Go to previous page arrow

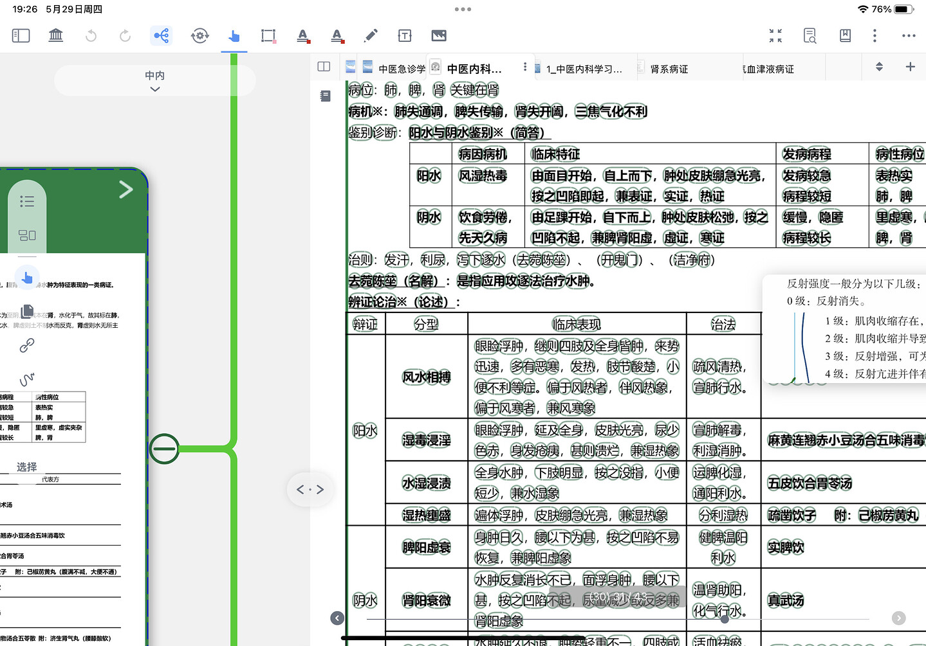click(x=337, y=618)
